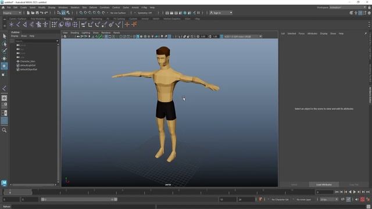The height and width of the screenshot is (209, 372).
Task: Click the highlighted Rotate tool in the toolbox
Action: 4,66
